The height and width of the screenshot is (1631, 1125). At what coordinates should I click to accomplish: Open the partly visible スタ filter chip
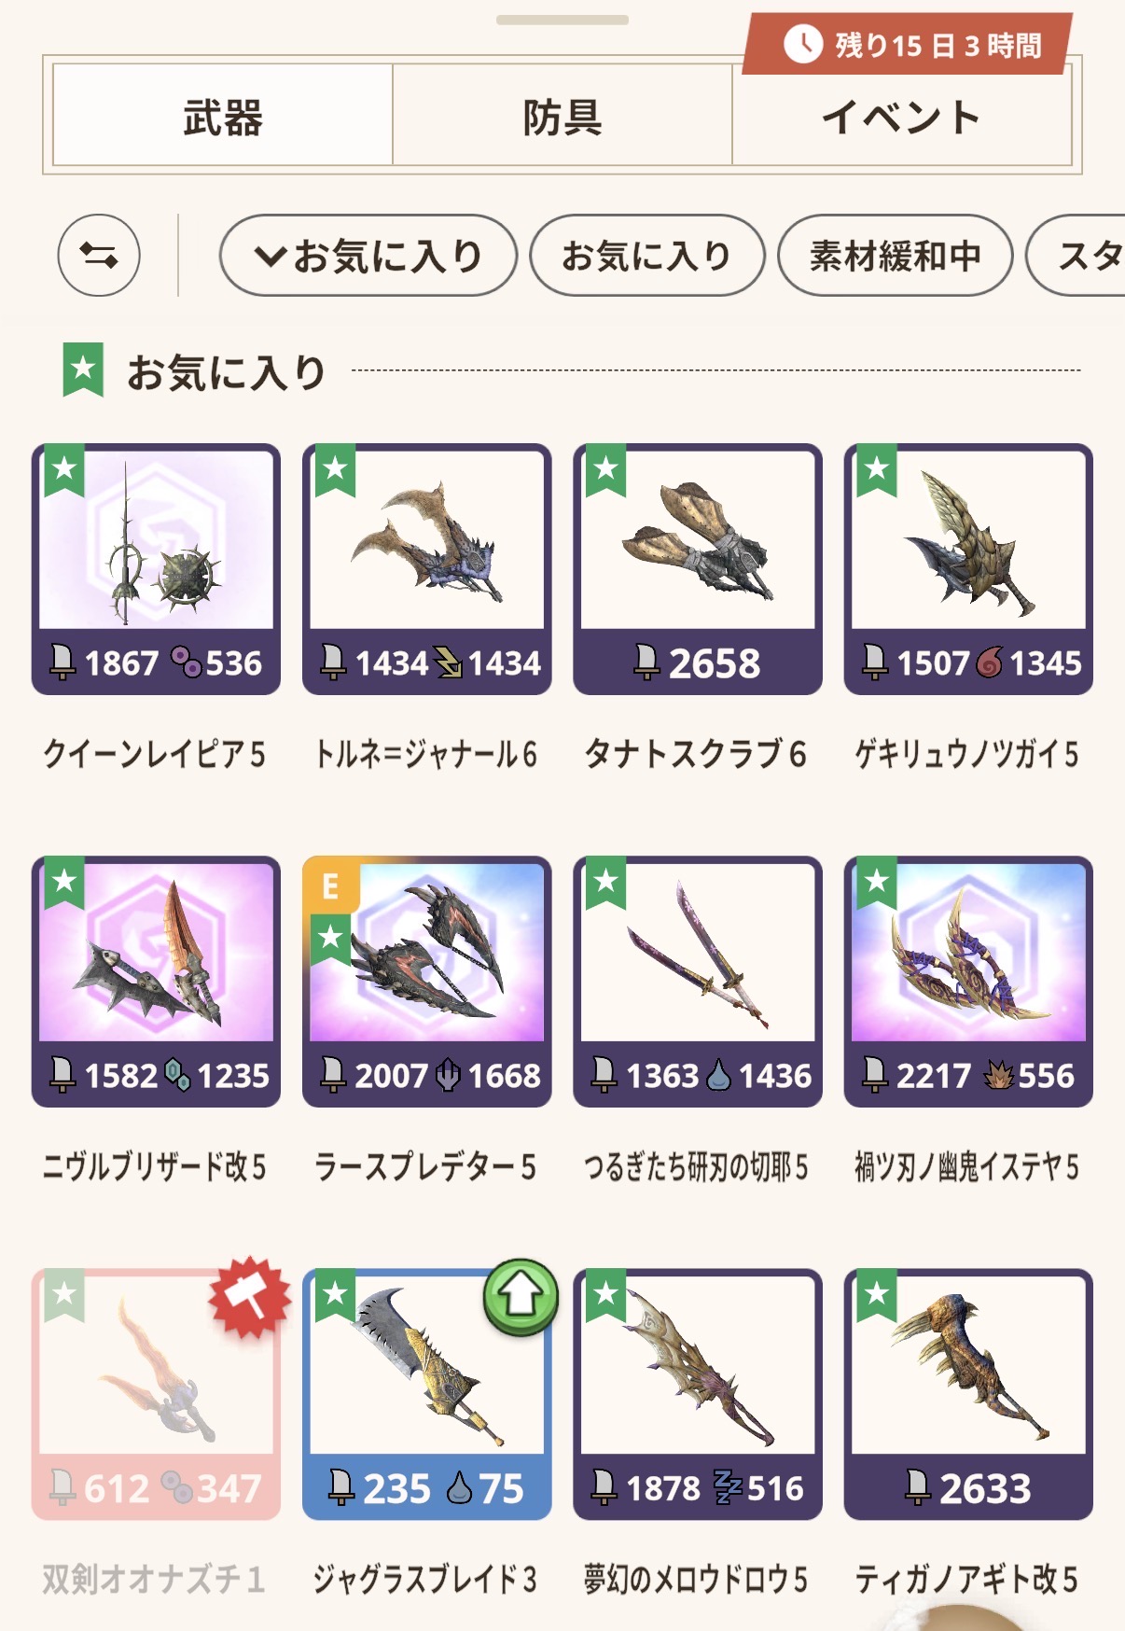point(1076,256)
